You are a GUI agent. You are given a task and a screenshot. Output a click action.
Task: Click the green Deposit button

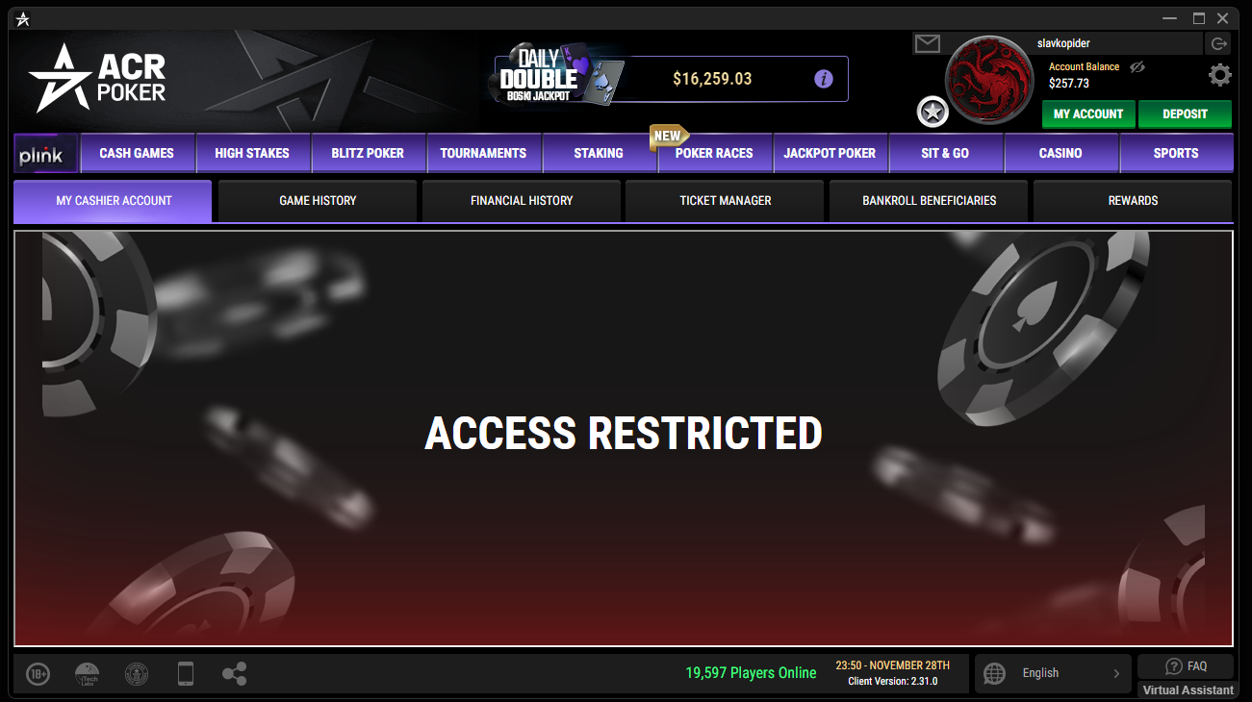(1185, 113)
